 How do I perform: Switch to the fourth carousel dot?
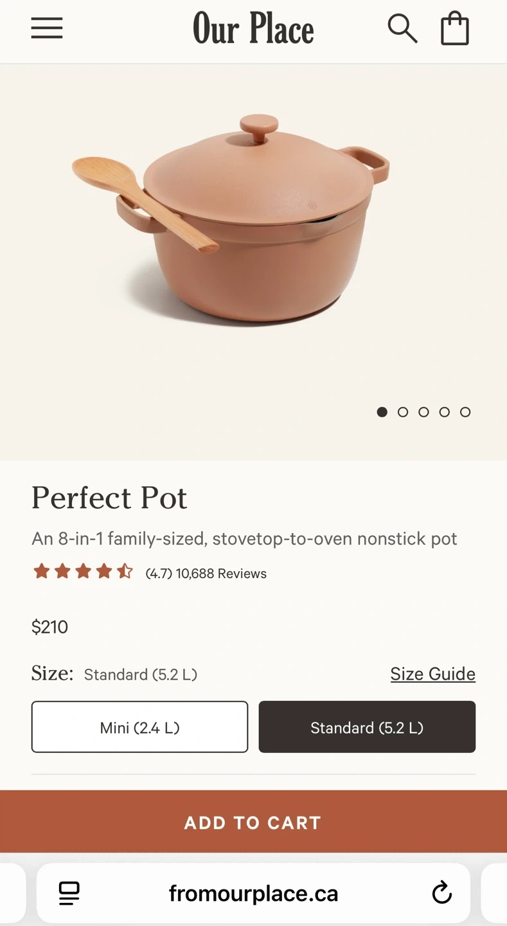[445, 412]
